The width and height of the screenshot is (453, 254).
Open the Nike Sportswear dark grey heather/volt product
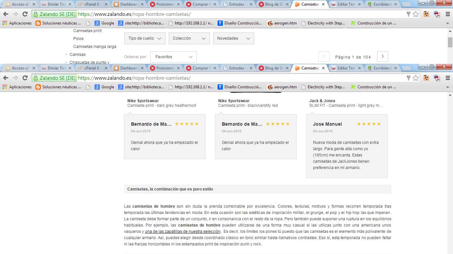click(162, 103)
